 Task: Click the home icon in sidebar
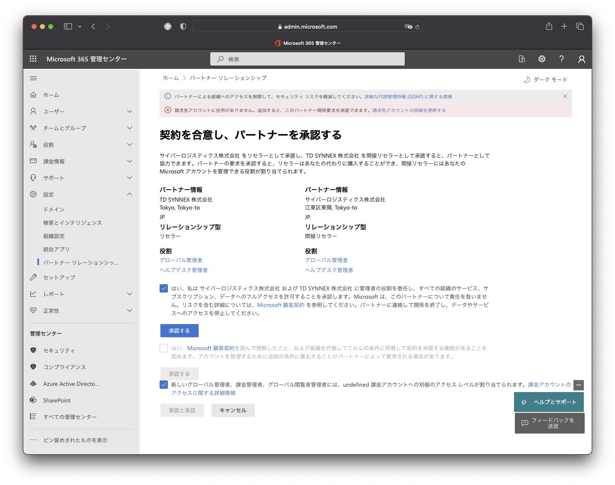(x=33, y=95)
